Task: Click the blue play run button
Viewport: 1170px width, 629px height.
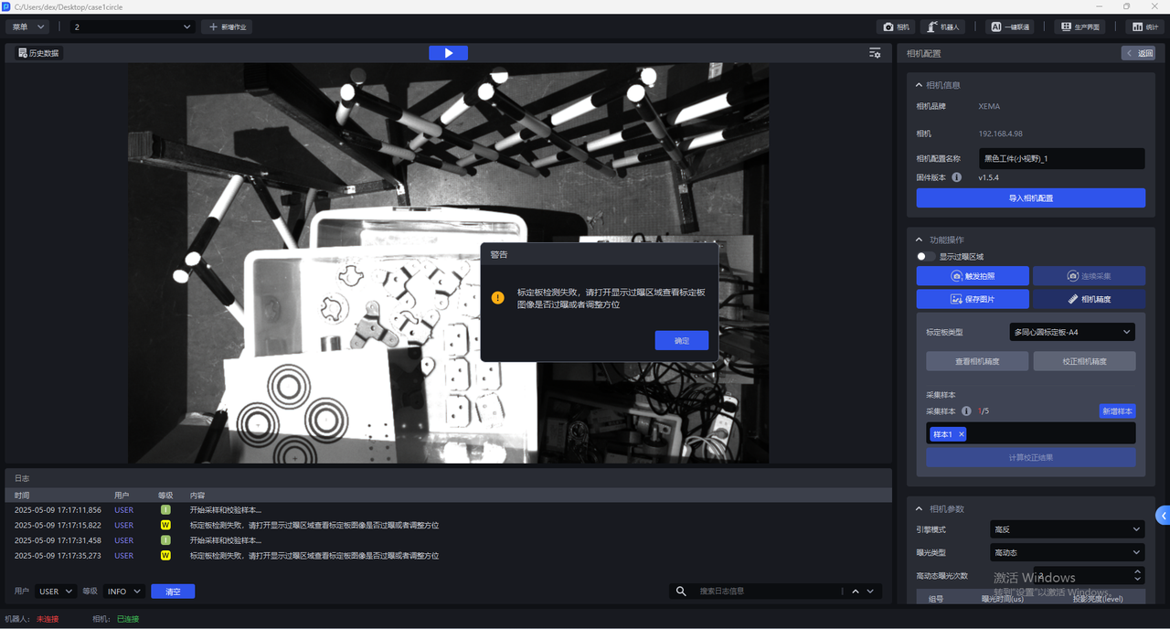Action: point(448,53)
